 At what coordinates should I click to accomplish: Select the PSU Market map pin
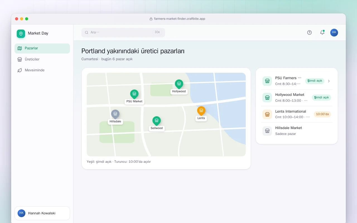pyautogui.click(x=134, y=94)
